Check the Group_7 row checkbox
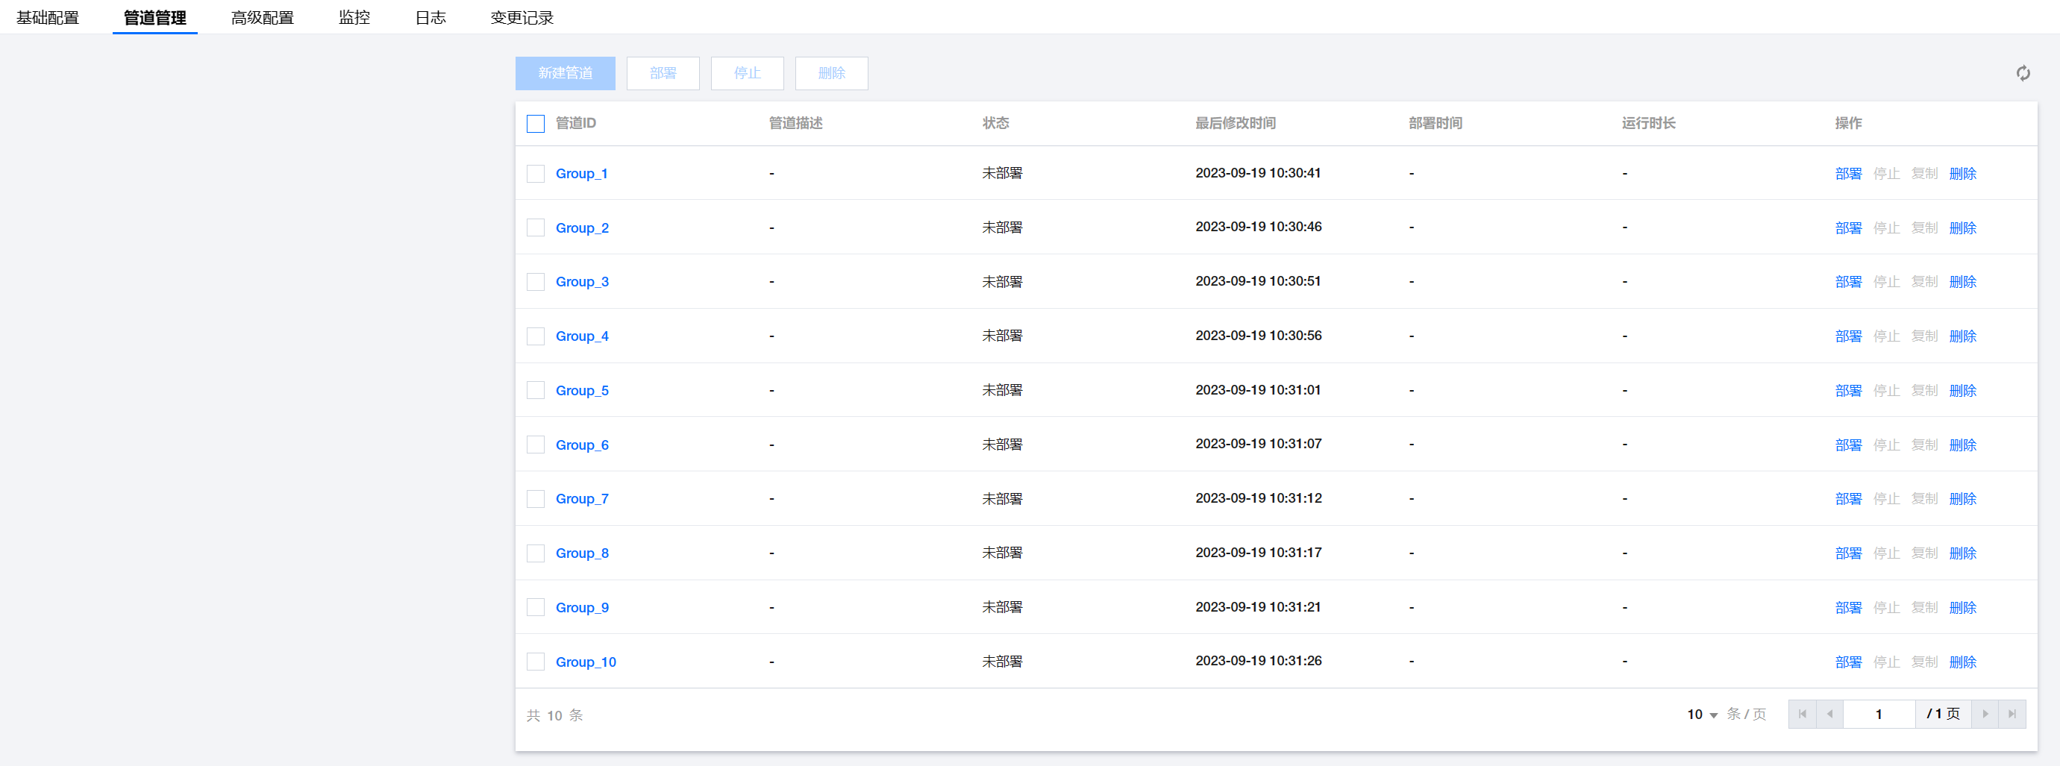 click(536, 499)
